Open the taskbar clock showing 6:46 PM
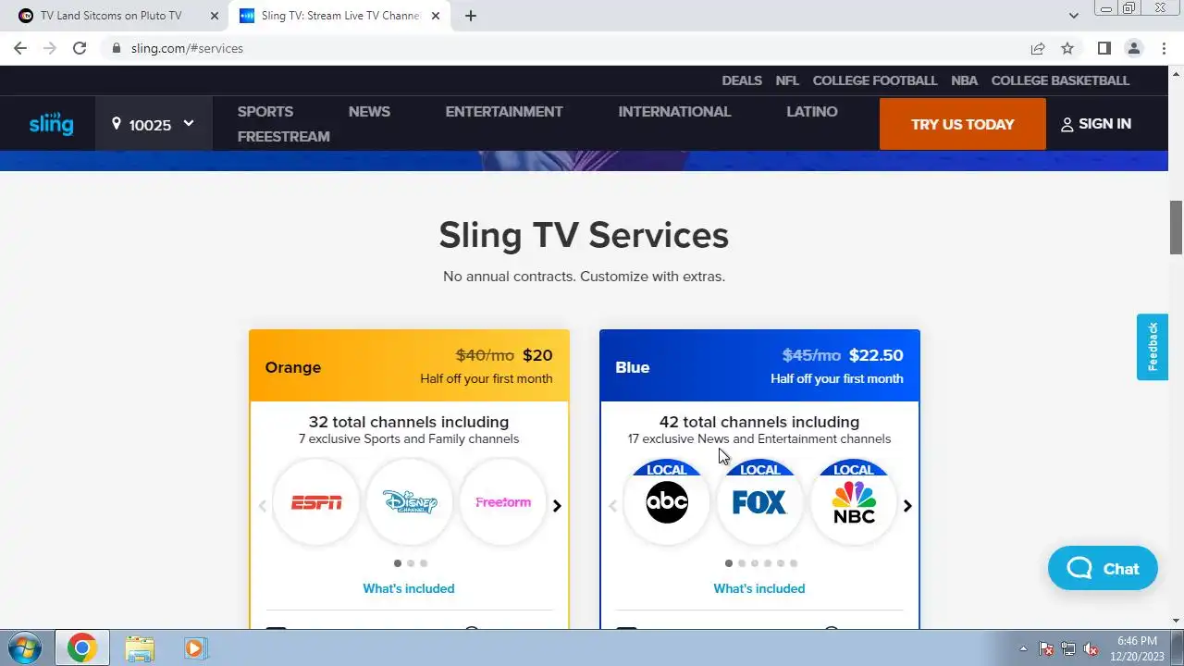Screen dimensions: 1184x666 click(1137, 647)
